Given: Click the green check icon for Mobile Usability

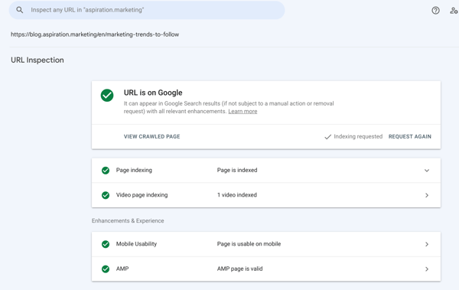Looking at the screenshot, I should [x=106, y=244].
